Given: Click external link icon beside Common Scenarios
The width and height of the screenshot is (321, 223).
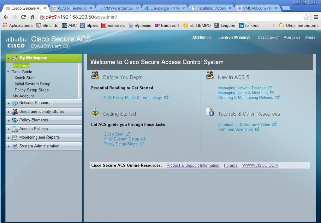Looking at the screenshot, I should point(257,129).
